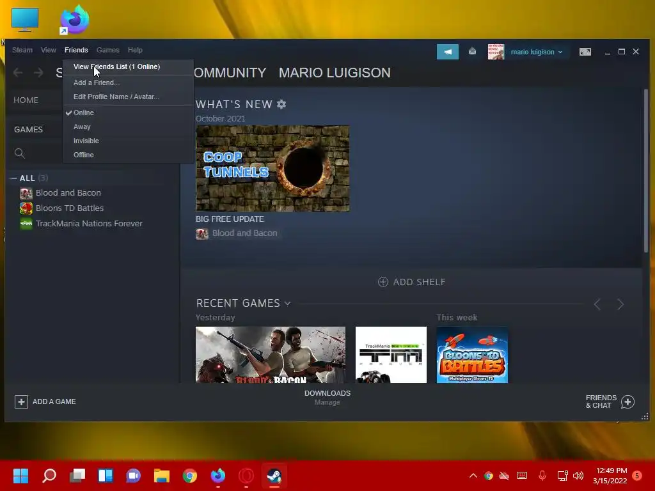The image size is (655, 491).
Task: Click the mario luigison avatar picture
Action: tap(496, 52)
